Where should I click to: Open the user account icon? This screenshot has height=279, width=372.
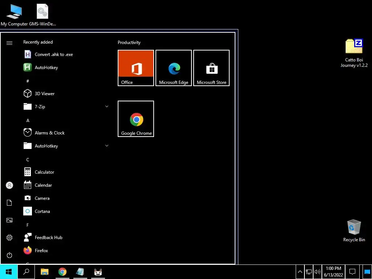pyautogui.click(x=9, y=185)
